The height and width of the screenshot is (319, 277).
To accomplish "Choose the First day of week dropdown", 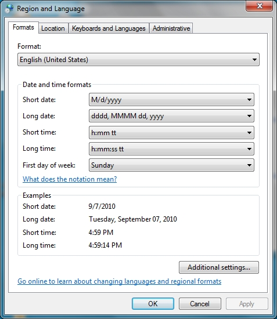I will 171,165.
